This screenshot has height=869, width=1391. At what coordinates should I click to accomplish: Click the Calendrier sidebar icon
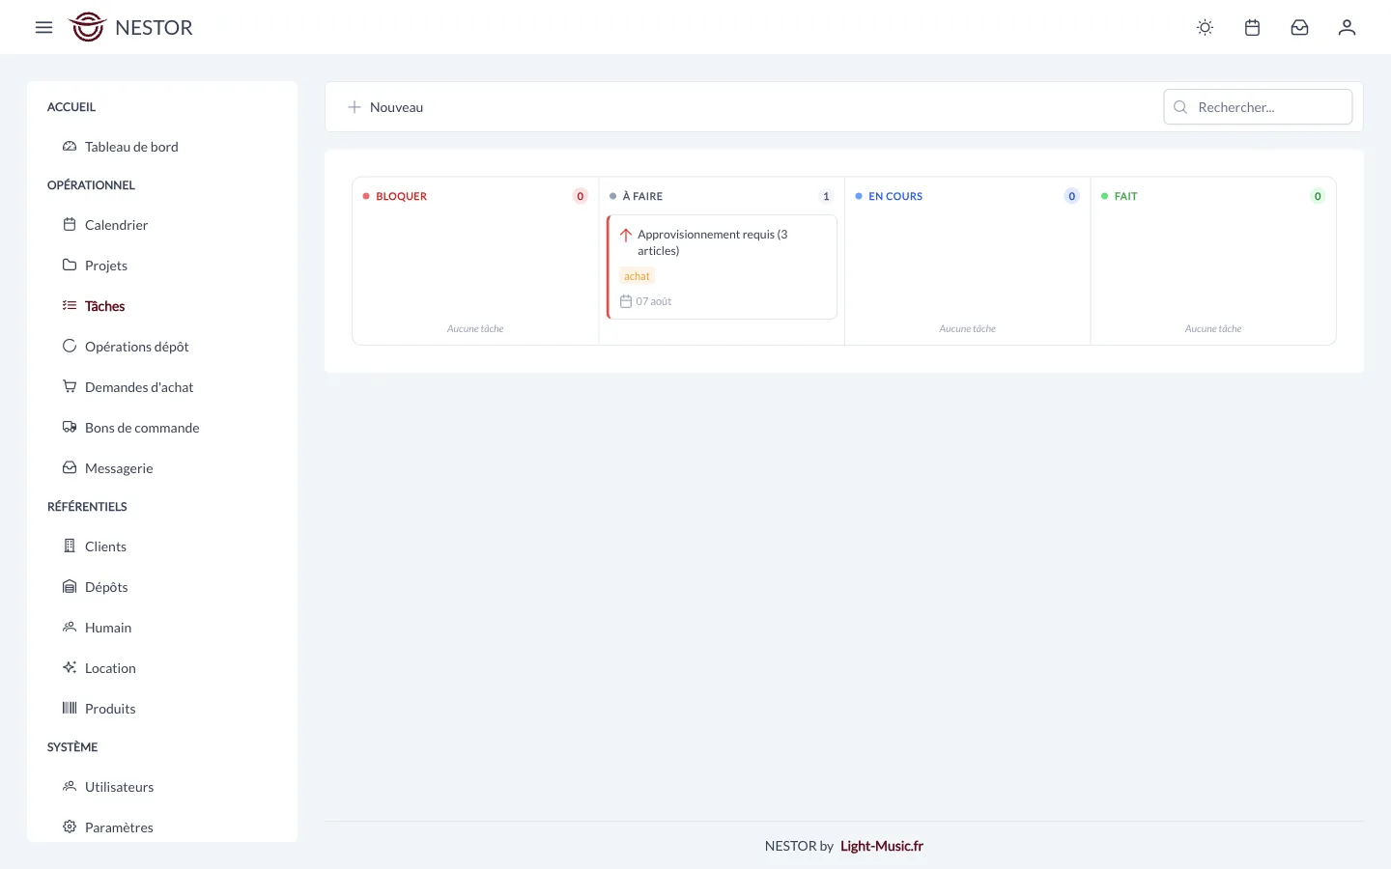70,225
